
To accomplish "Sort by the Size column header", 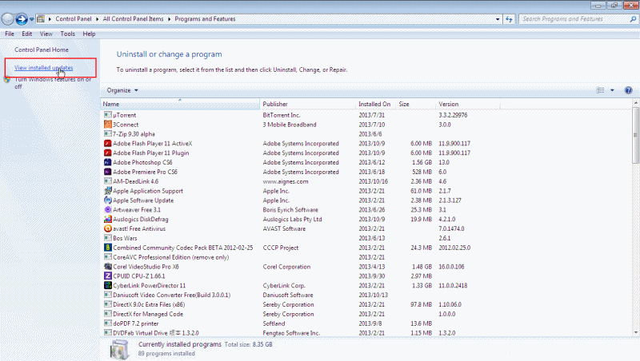I will point(415,104).
